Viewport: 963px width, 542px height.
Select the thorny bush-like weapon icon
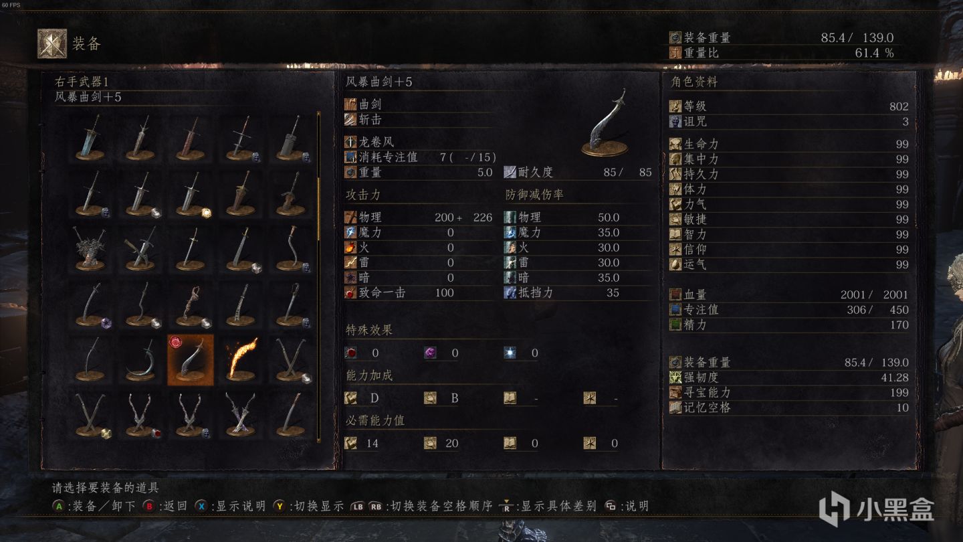point(90,249)
